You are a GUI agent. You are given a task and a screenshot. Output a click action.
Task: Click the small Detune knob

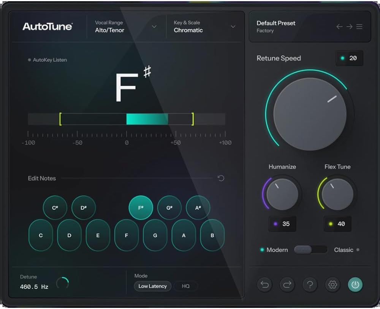pos(63,282)
